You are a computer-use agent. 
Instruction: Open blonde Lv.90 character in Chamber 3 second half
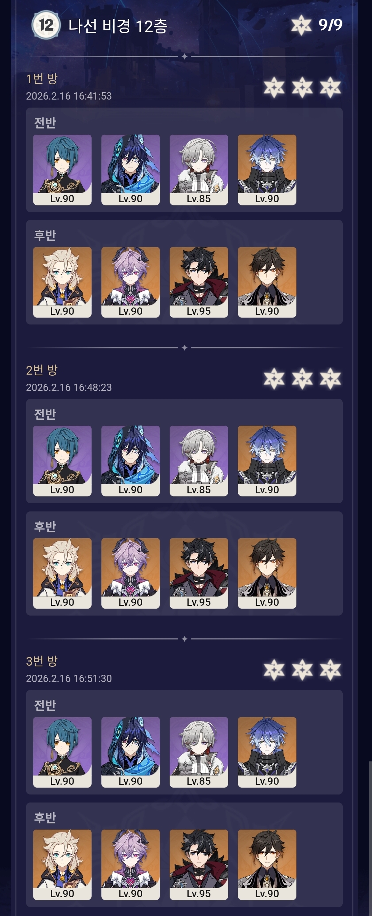tap(62, 864)
